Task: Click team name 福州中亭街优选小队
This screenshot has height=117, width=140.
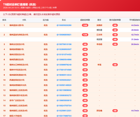Action: (18, 70)
